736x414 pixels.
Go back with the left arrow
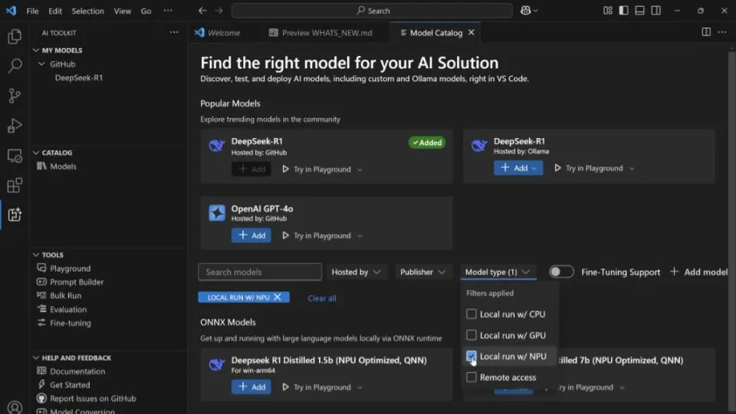pos(202,10)
